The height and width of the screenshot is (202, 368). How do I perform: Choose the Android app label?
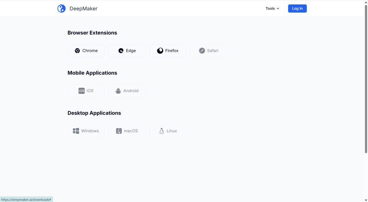[x=131, y=91]
